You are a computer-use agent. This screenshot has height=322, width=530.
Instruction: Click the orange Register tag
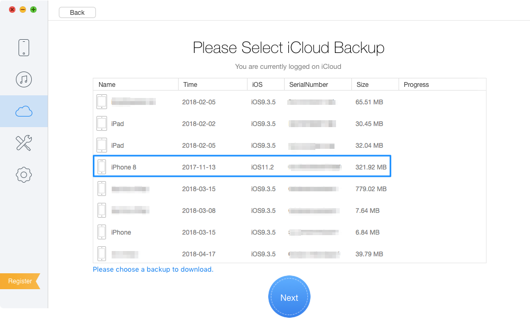20,281
